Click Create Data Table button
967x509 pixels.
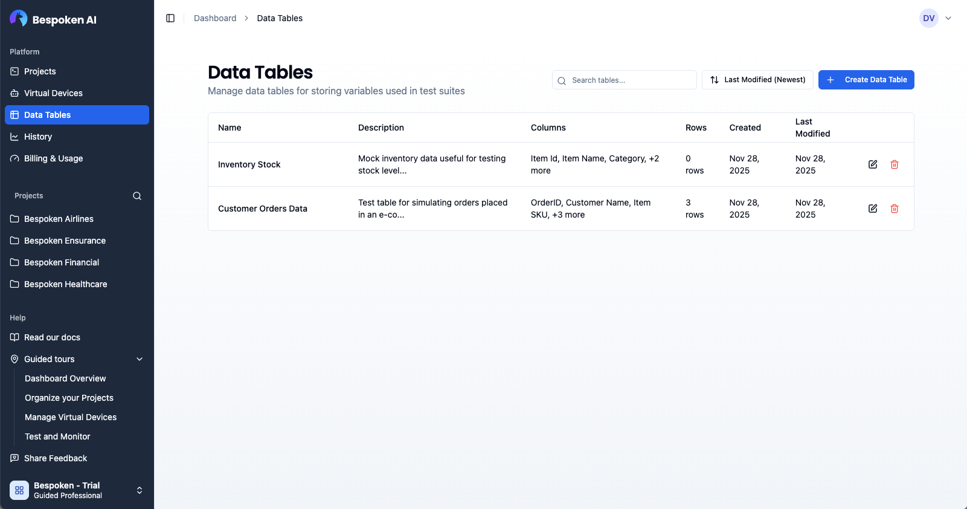[866, 80]
